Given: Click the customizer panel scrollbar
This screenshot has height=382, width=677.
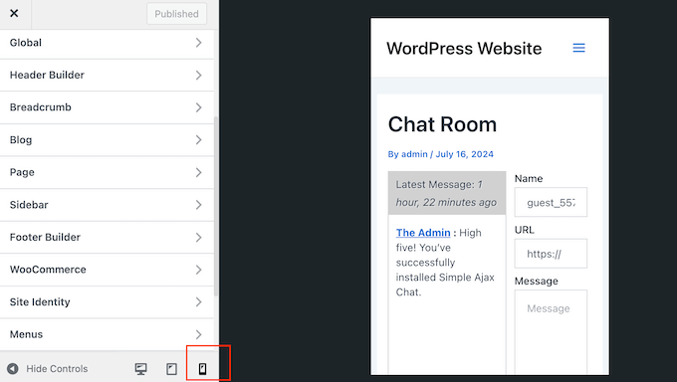Looking at the screenshot, I should pyautogui.click(x=215, y=206).
